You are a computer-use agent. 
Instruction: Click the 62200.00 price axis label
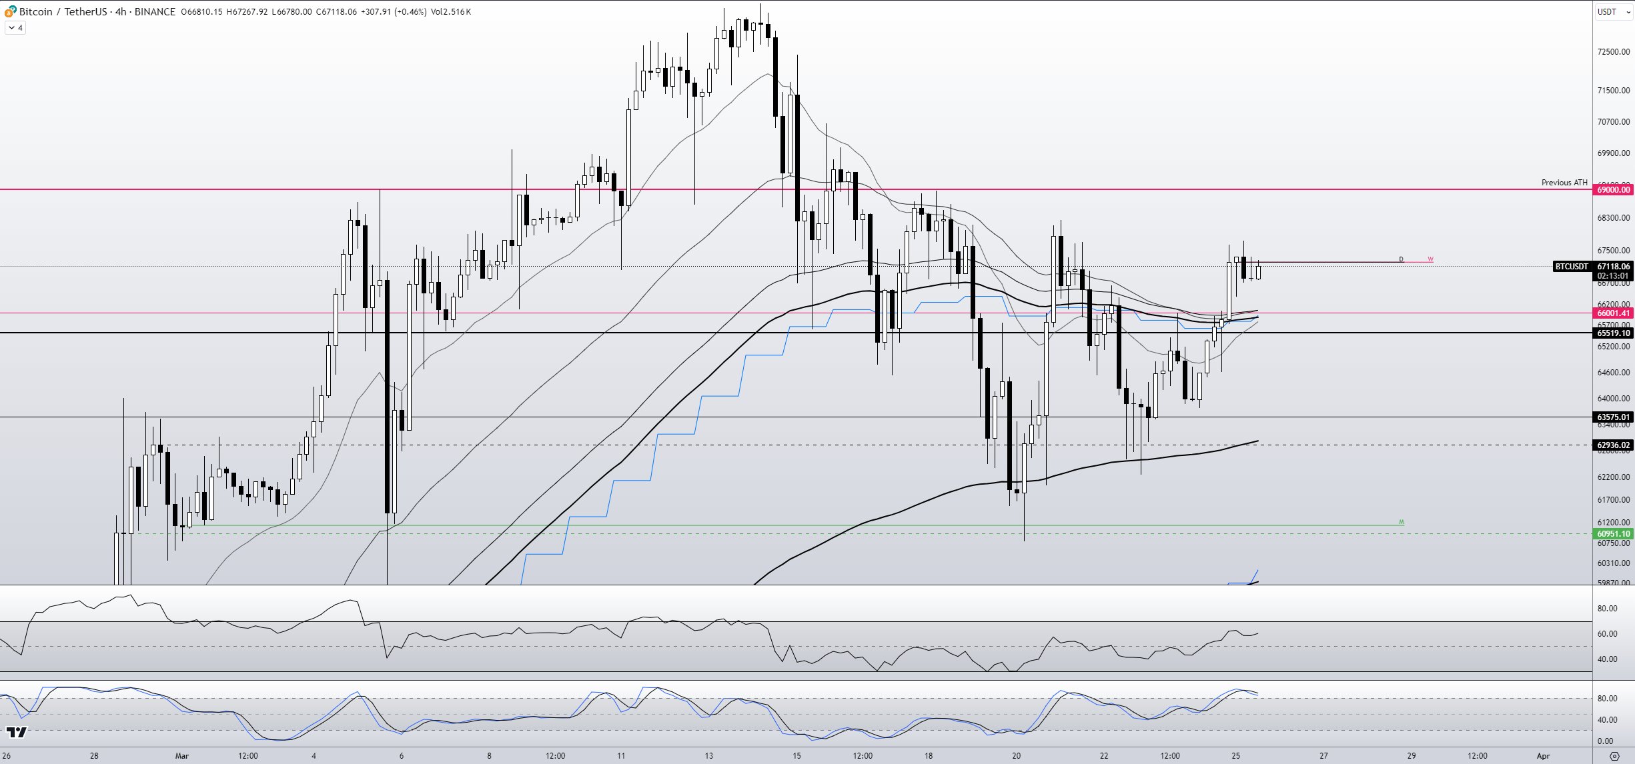coord(1613,477)
